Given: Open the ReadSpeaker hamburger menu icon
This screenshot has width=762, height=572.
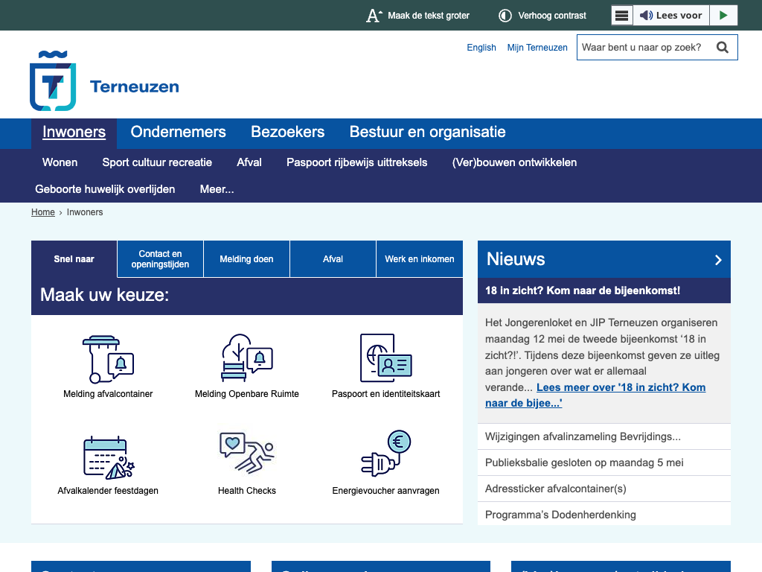Looking at the screenshot, I should [622, 16].
